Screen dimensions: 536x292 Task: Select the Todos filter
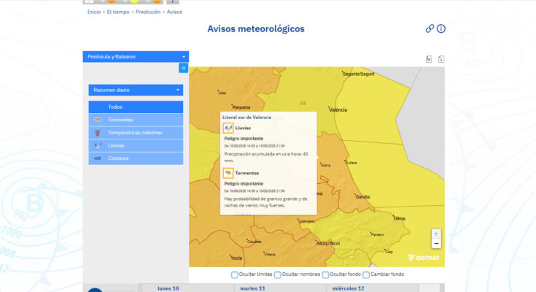point(136,107)
